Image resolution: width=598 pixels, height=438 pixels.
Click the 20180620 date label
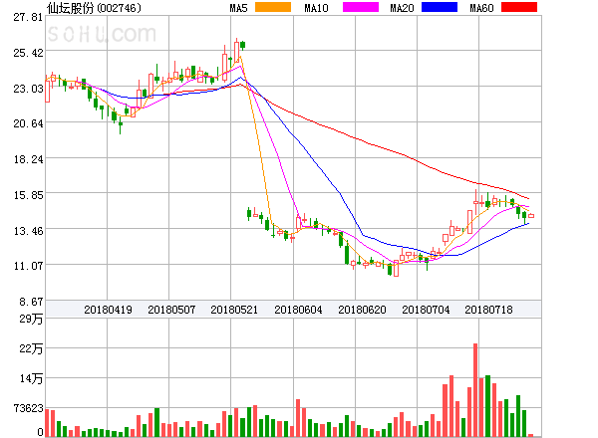(362, 310)
